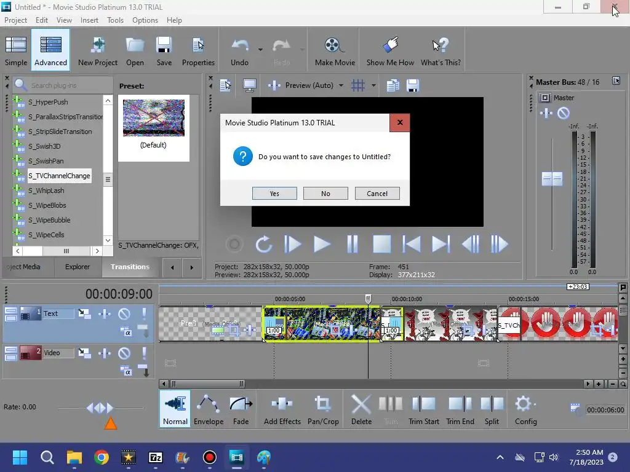Toggle compositing mode on Video track
This screenshot has width=630, height=472.
[x=126, y=372]
